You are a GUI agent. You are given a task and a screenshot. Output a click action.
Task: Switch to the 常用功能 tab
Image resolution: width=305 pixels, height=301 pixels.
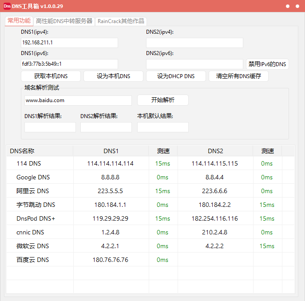(19, 20)
